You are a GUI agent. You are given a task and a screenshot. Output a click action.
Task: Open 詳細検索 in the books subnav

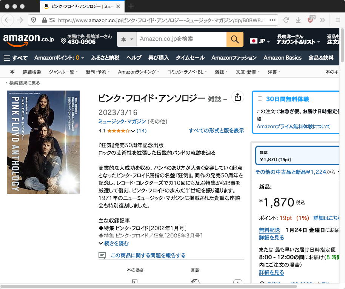pyautogui.click(x=32, y=72)
